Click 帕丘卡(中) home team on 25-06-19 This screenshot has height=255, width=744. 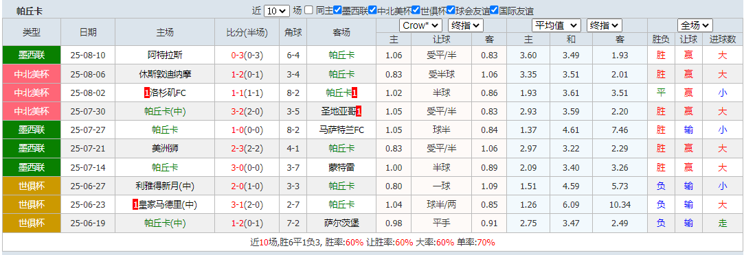(x=165, y=223)
